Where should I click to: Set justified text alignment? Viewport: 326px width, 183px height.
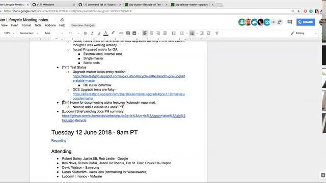pyautogui.click(x=165, y=33)
